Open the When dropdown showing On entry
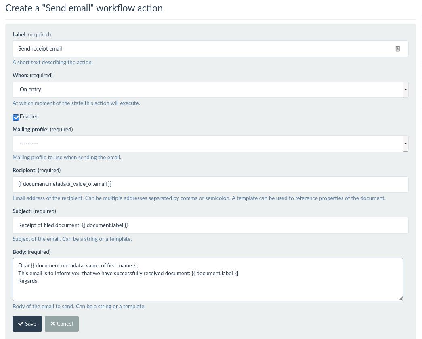This screenshot has height=339, width=422. point(210,90)
